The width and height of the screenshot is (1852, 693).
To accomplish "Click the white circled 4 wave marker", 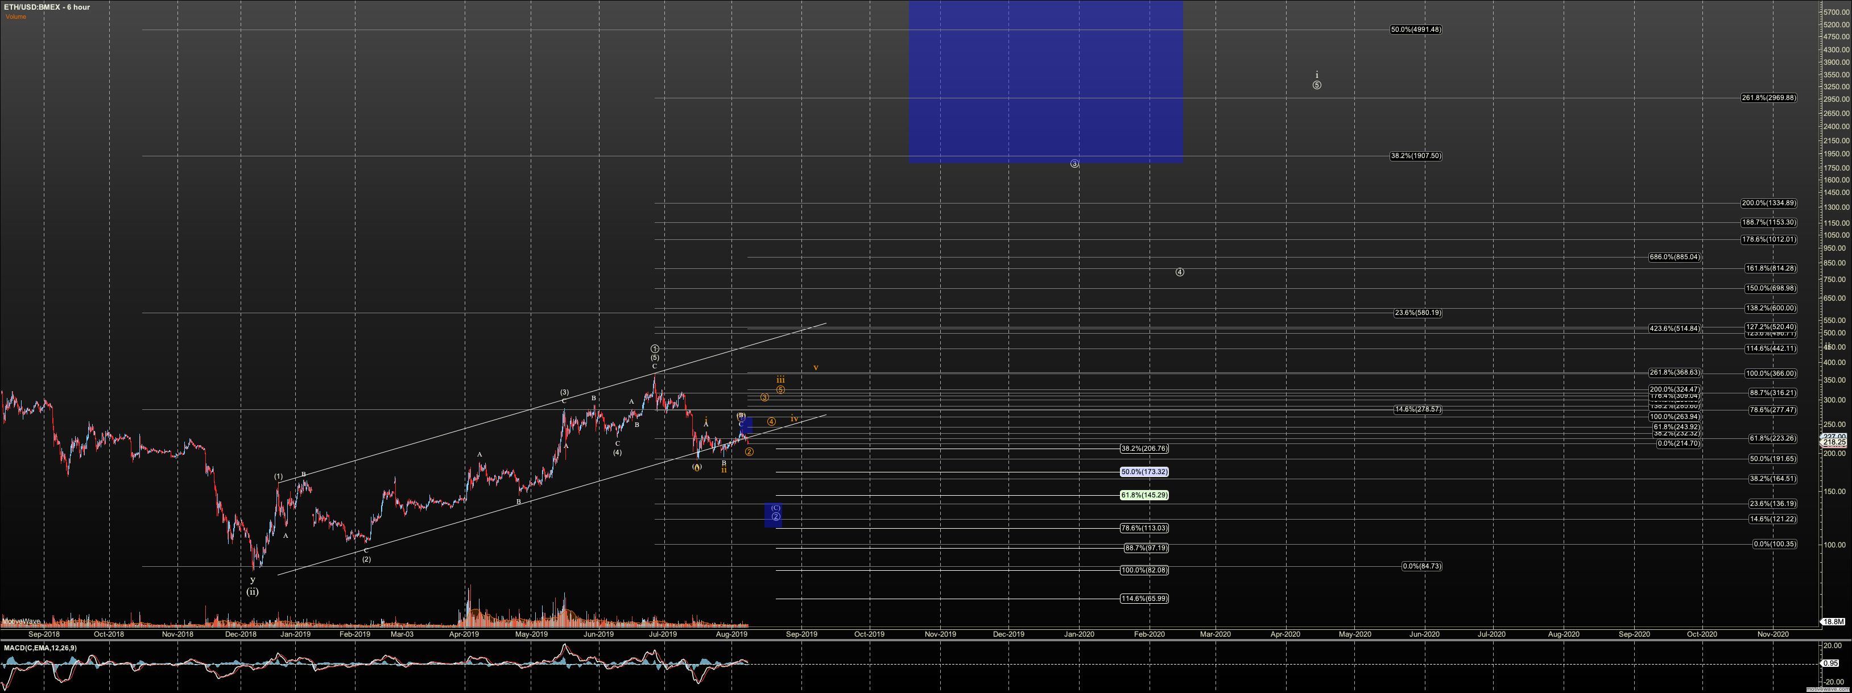I will tap(1180, 272).
